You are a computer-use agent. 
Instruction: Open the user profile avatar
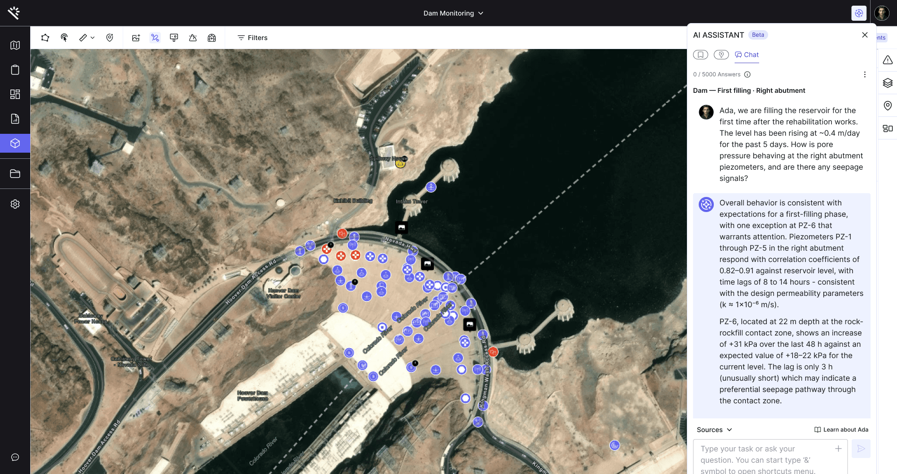(x=882, y=13)
